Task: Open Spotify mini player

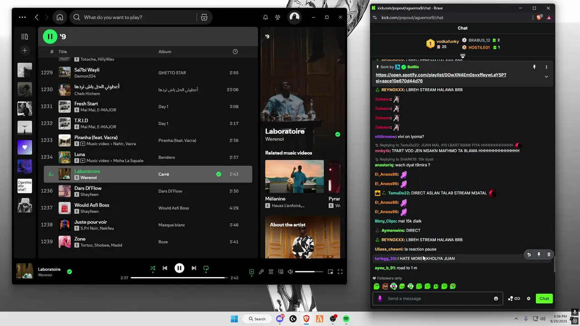Action: pyautogui.click(x=330, y=272)
